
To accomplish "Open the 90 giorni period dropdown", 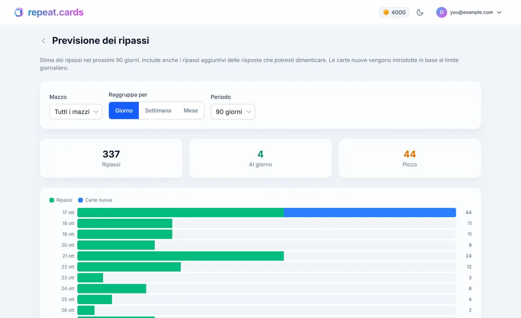I will pos(233,112).
